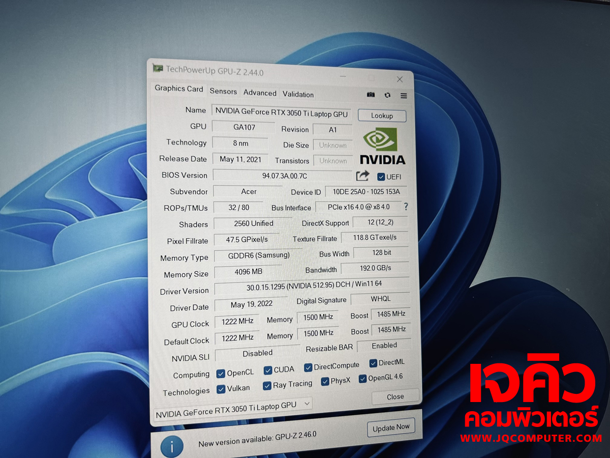This screenshot has width=610, height=458.
Task: Click the GPU name field
Action: (x=281, y=111)
